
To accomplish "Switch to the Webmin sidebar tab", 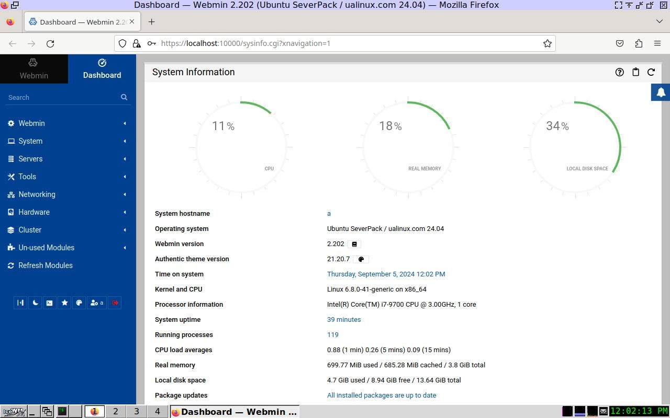I will pos(34,69).
